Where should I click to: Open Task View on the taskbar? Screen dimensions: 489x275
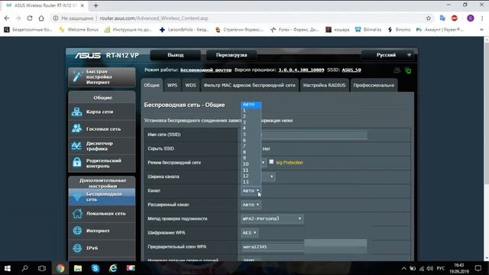42,268
